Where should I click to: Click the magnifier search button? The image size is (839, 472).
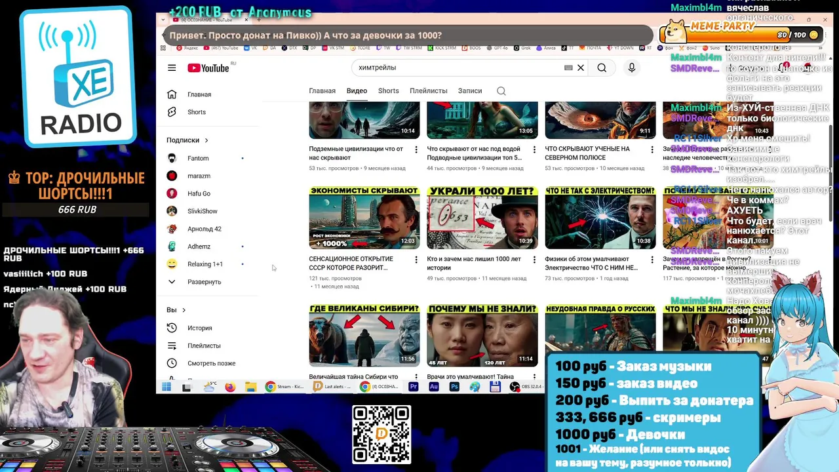(x=602, y=68)
